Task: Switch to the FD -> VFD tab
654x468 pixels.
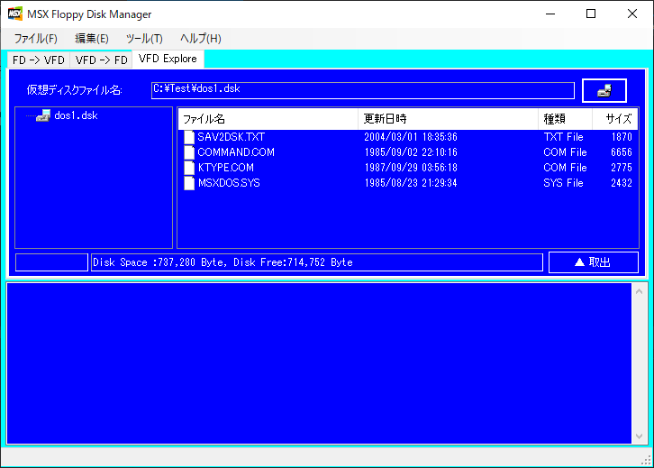Action: click(38, 60)
